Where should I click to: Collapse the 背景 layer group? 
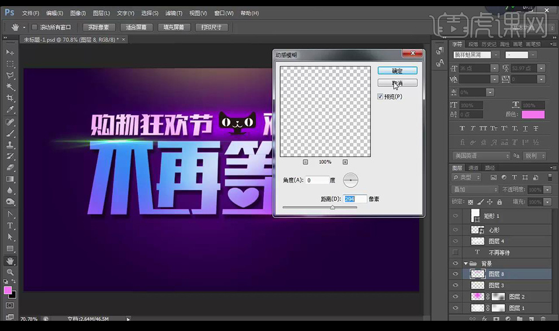[x=466, y=264]
